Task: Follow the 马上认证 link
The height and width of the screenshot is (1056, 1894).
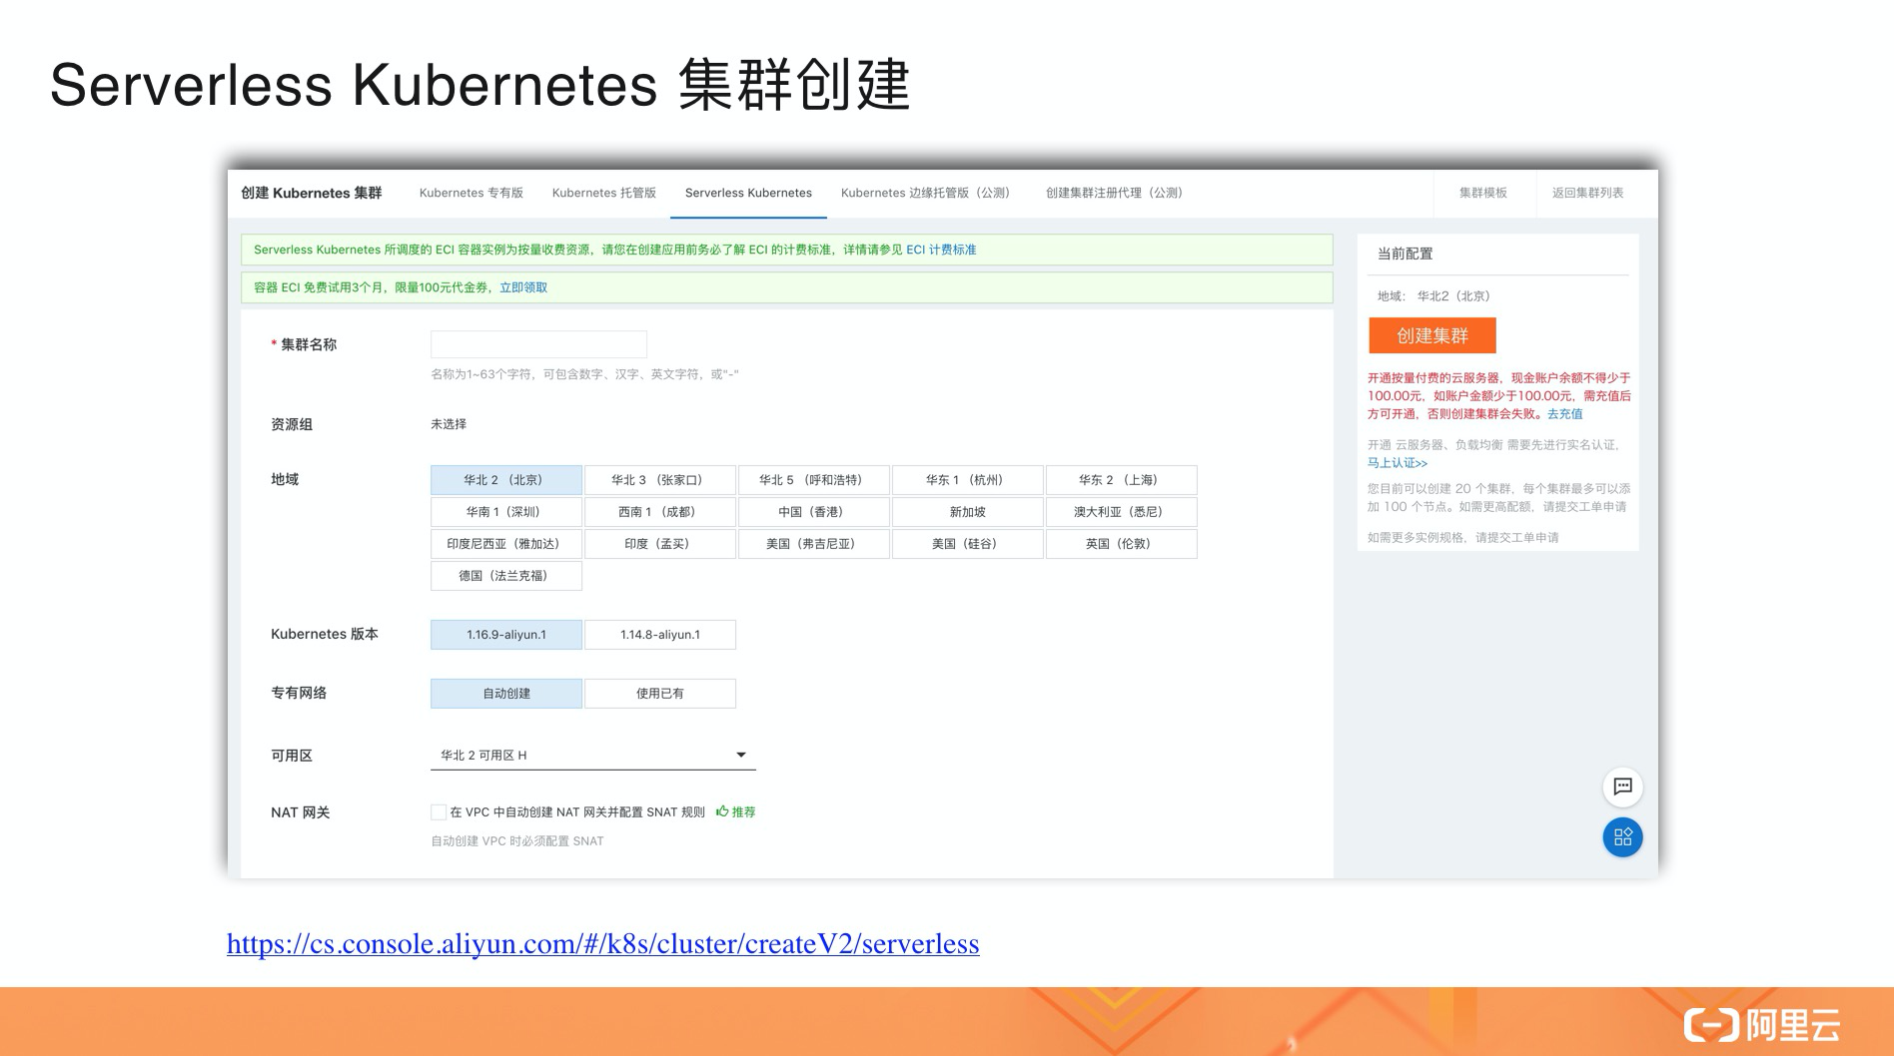Action: click(x=1397, y=463)
